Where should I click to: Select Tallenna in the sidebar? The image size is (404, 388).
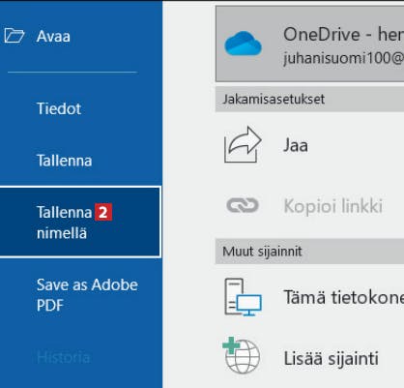[x=65, y=161]
